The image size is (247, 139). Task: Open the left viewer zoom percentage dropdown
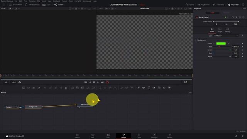tap(3, 8)
